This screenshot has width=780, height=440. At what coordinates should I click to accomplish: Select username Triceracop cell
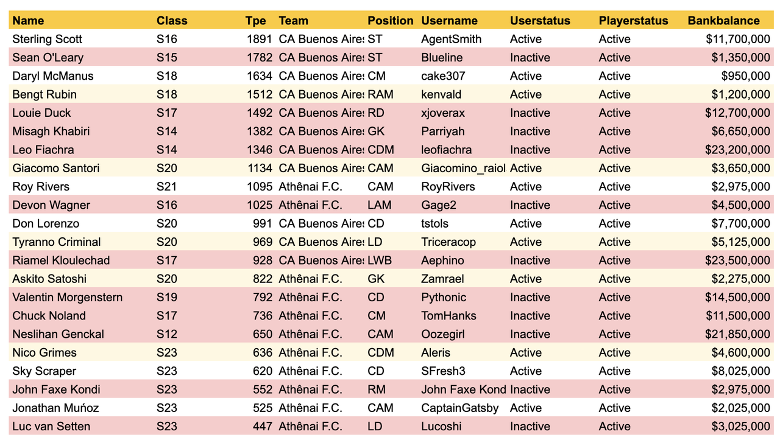(x=463, y=242)
